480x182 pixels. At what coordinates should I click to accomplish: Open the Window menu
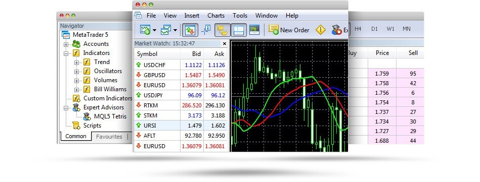tap(267, 16)
